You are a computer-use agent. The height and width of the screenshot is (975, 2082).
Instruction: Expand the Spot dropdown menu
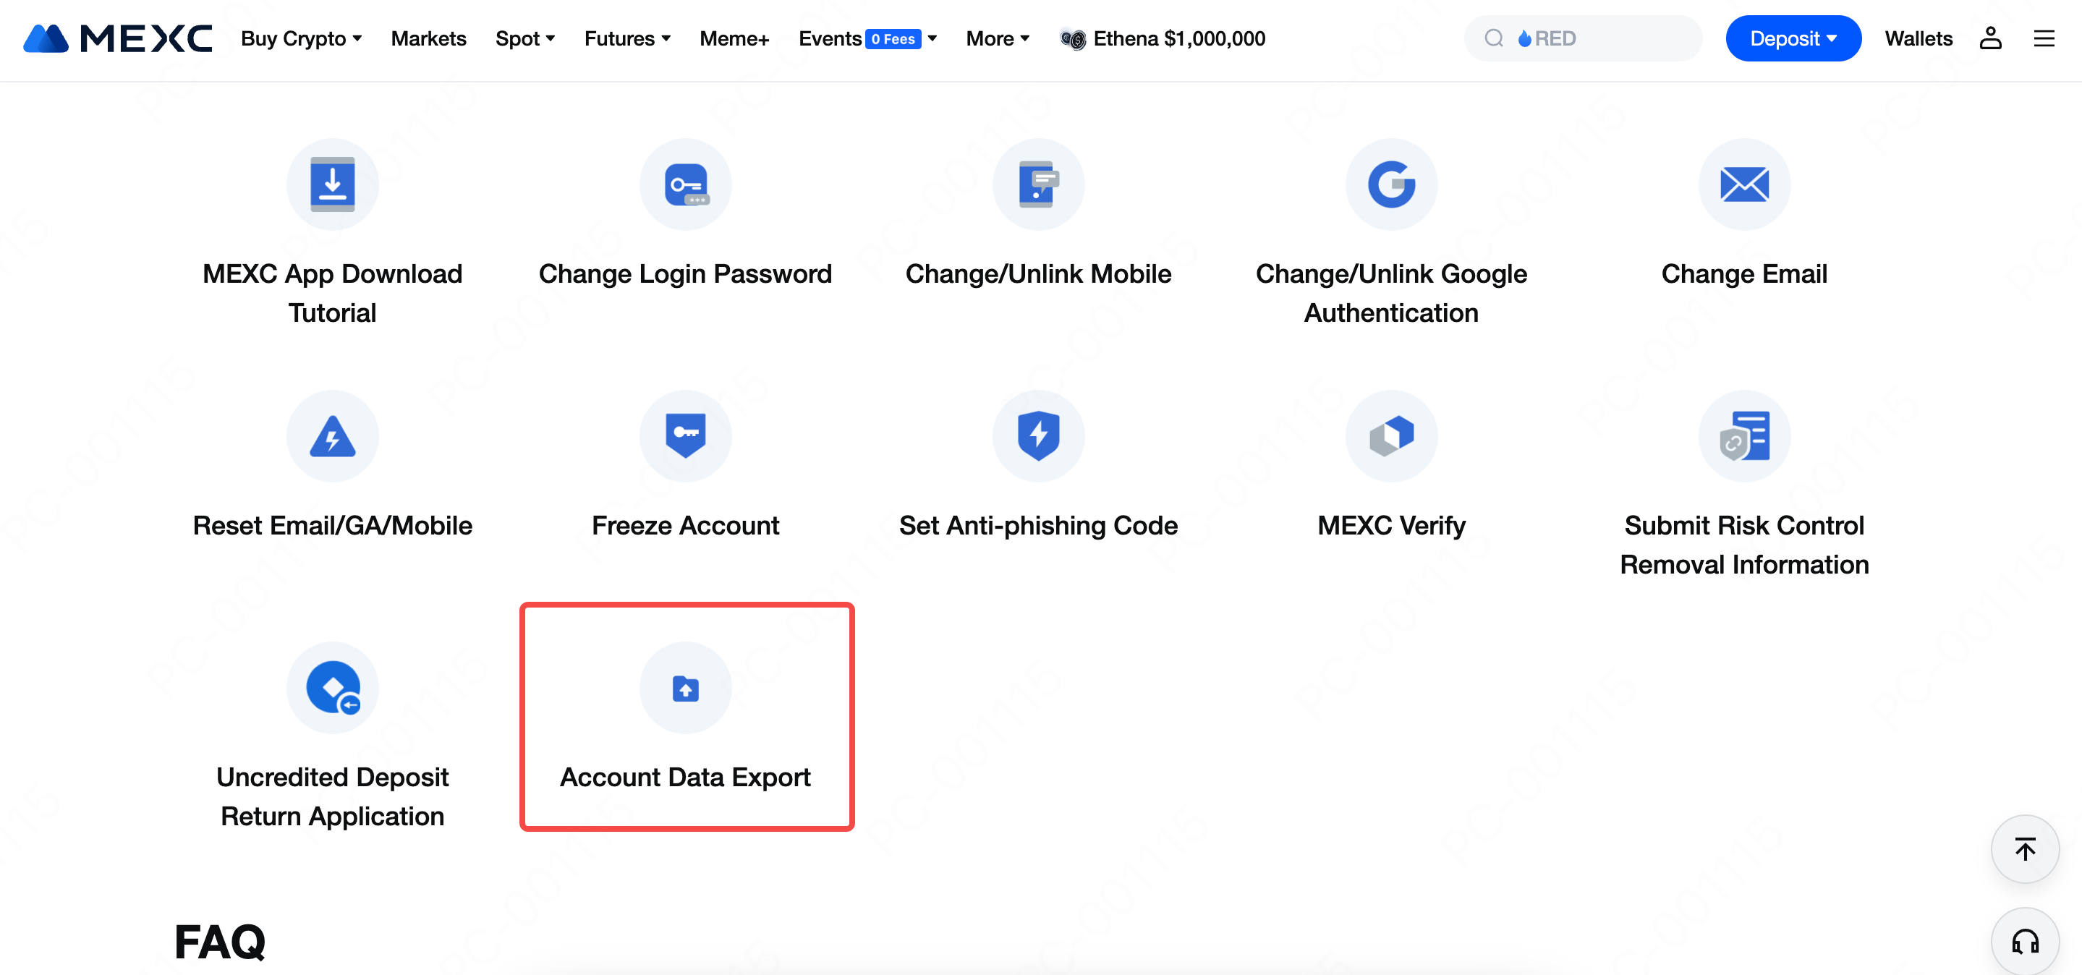524,38
